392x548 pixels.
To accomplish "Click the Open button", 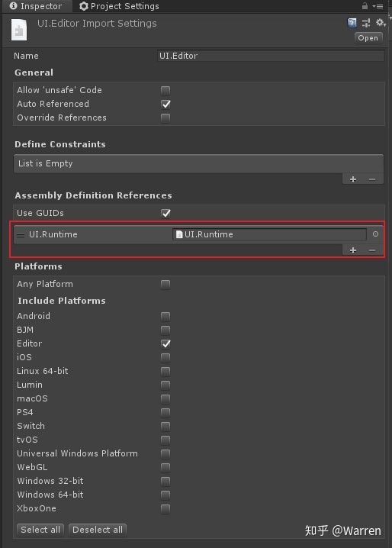I will 368,37.
